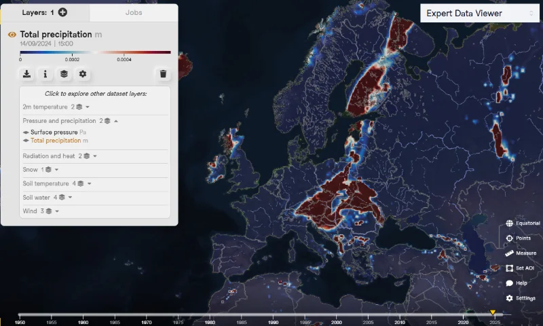Switch to the Jobs tab

pyautogui.click(x=134, y=12)
